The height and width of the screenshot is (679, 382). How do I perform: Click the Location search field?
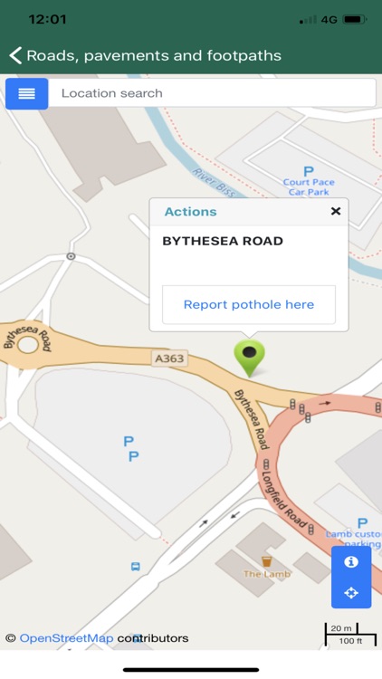pyautogui.click(x=212, y=93)
